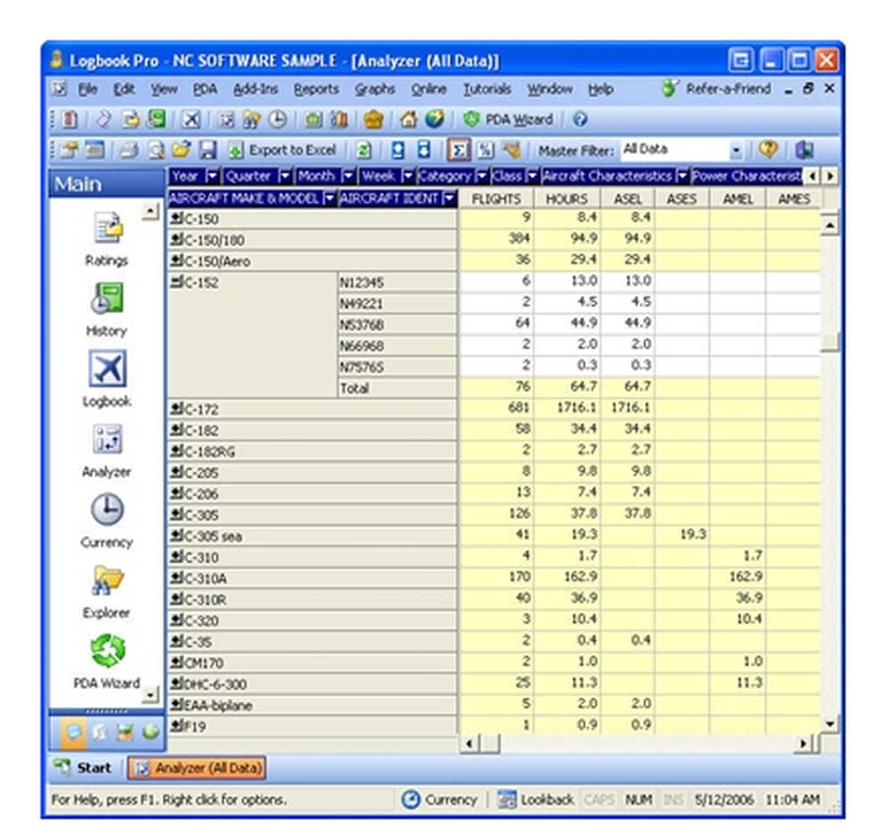Click the sidebar scroll-down arrow
The height and width of the screenshot is (835, 892).
[150, 695]
